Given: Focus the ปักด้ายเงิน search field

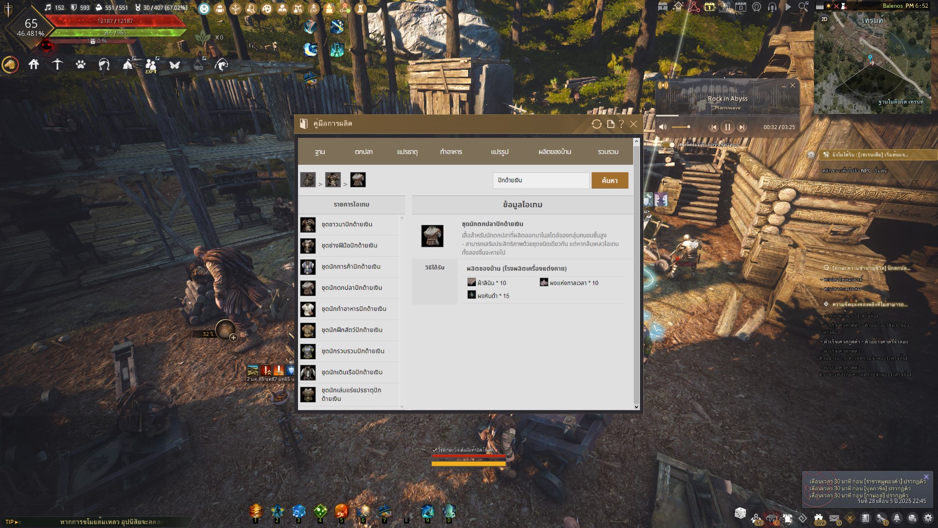Looking at the screenshot, I should pos(541,180).
